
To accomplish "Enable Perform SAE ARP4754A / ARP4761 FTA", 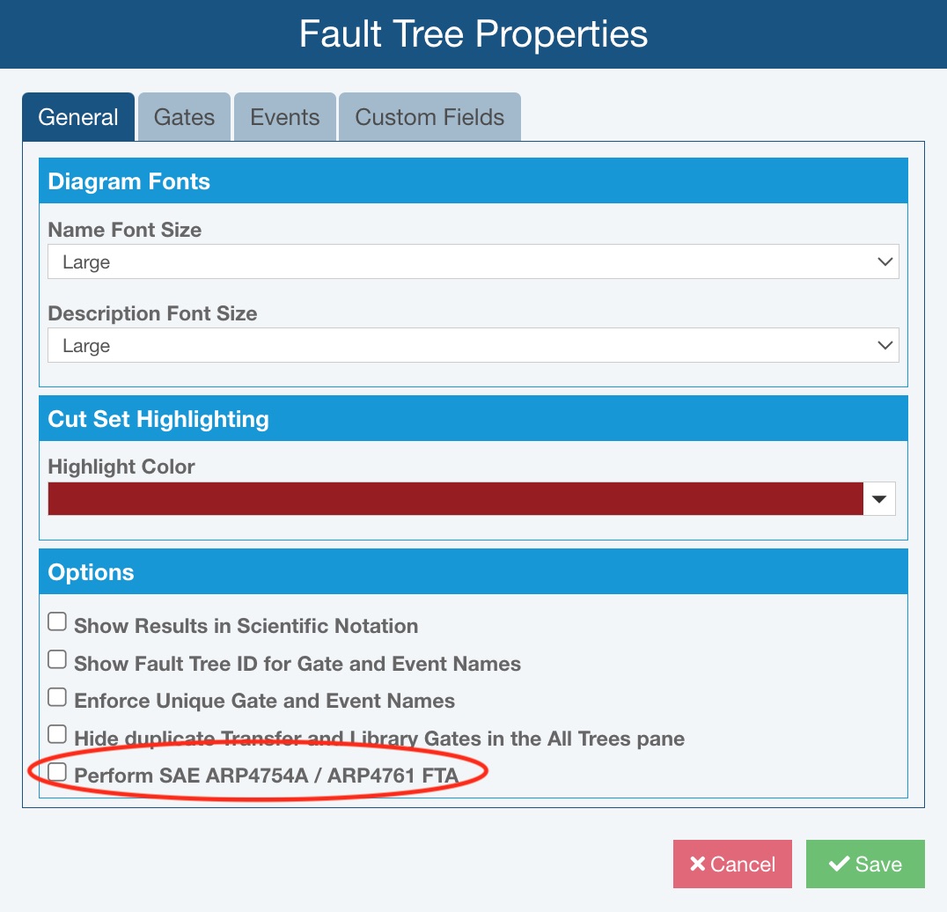I will coord(57,772).
